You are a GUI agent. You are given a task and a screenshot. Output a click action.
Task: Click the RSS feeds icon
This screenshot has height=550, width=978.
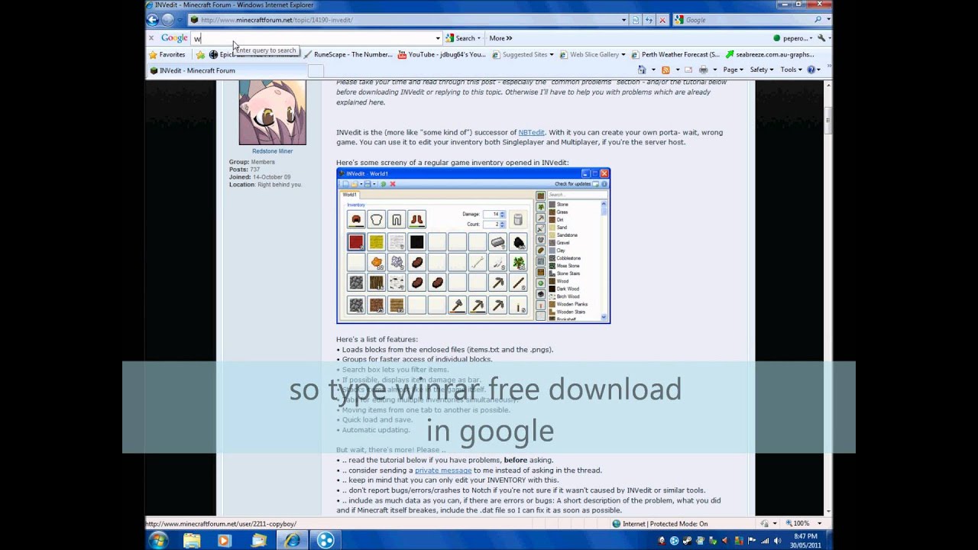(665, 70)
